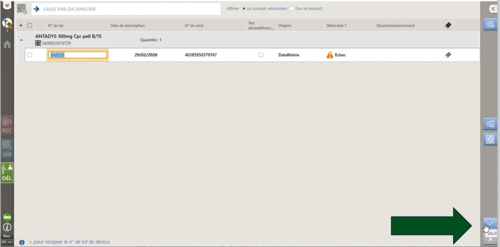Collapse the right side panel with double chevron
The width and height of the screenshot is (500, 247).
click(x=493, y=9)
